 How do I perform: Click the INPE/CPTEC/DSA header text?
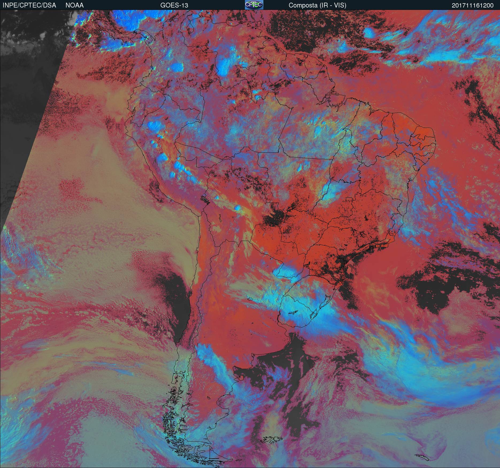coord(29,5)
